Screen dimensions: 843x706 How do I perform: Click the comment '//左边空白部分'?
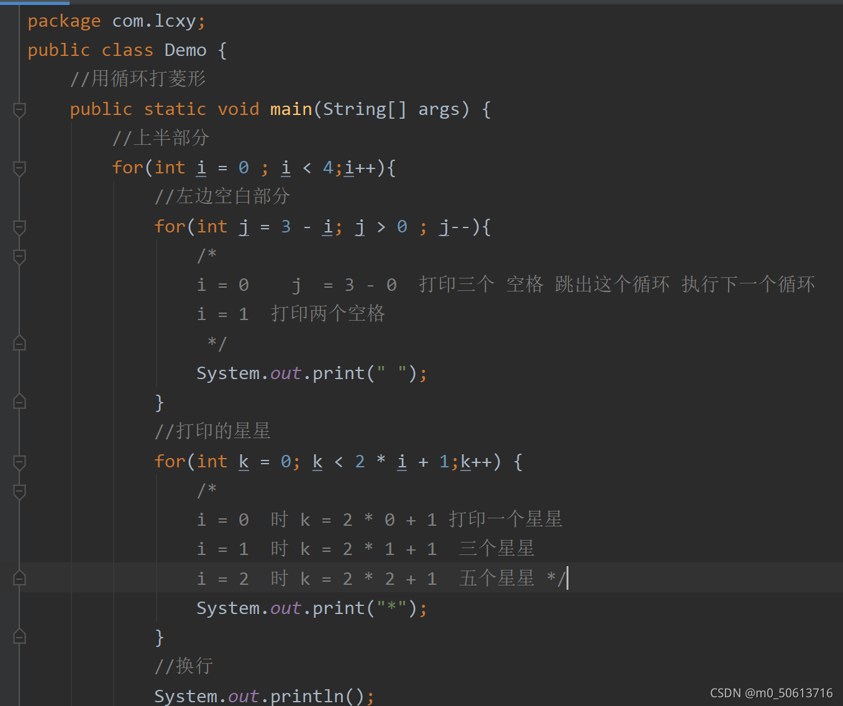[x=222, y=196]
